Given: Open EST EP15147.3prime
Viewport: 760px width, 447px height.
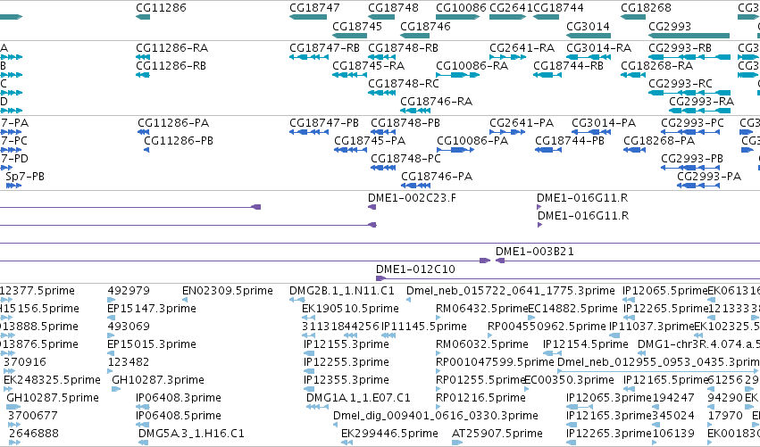Looking at the screenshot, I should (152, 309).
